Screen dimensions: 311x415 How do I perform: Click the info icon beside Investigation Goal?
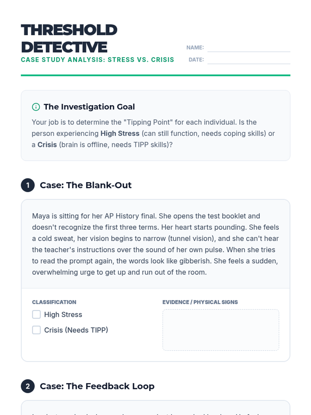pyautogui.click(x=36, y=107)
